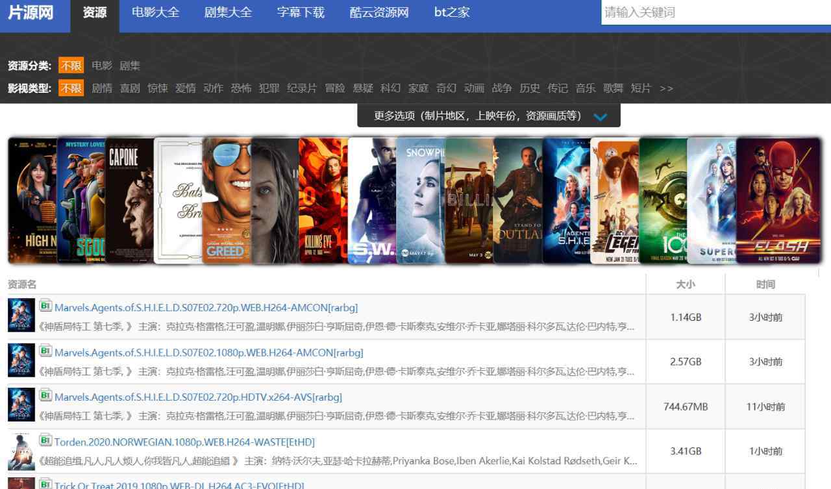The width and height of the screenshot is (831, 489).
Task: Open the Greed poster thumbnail
Action: [227, 201]
